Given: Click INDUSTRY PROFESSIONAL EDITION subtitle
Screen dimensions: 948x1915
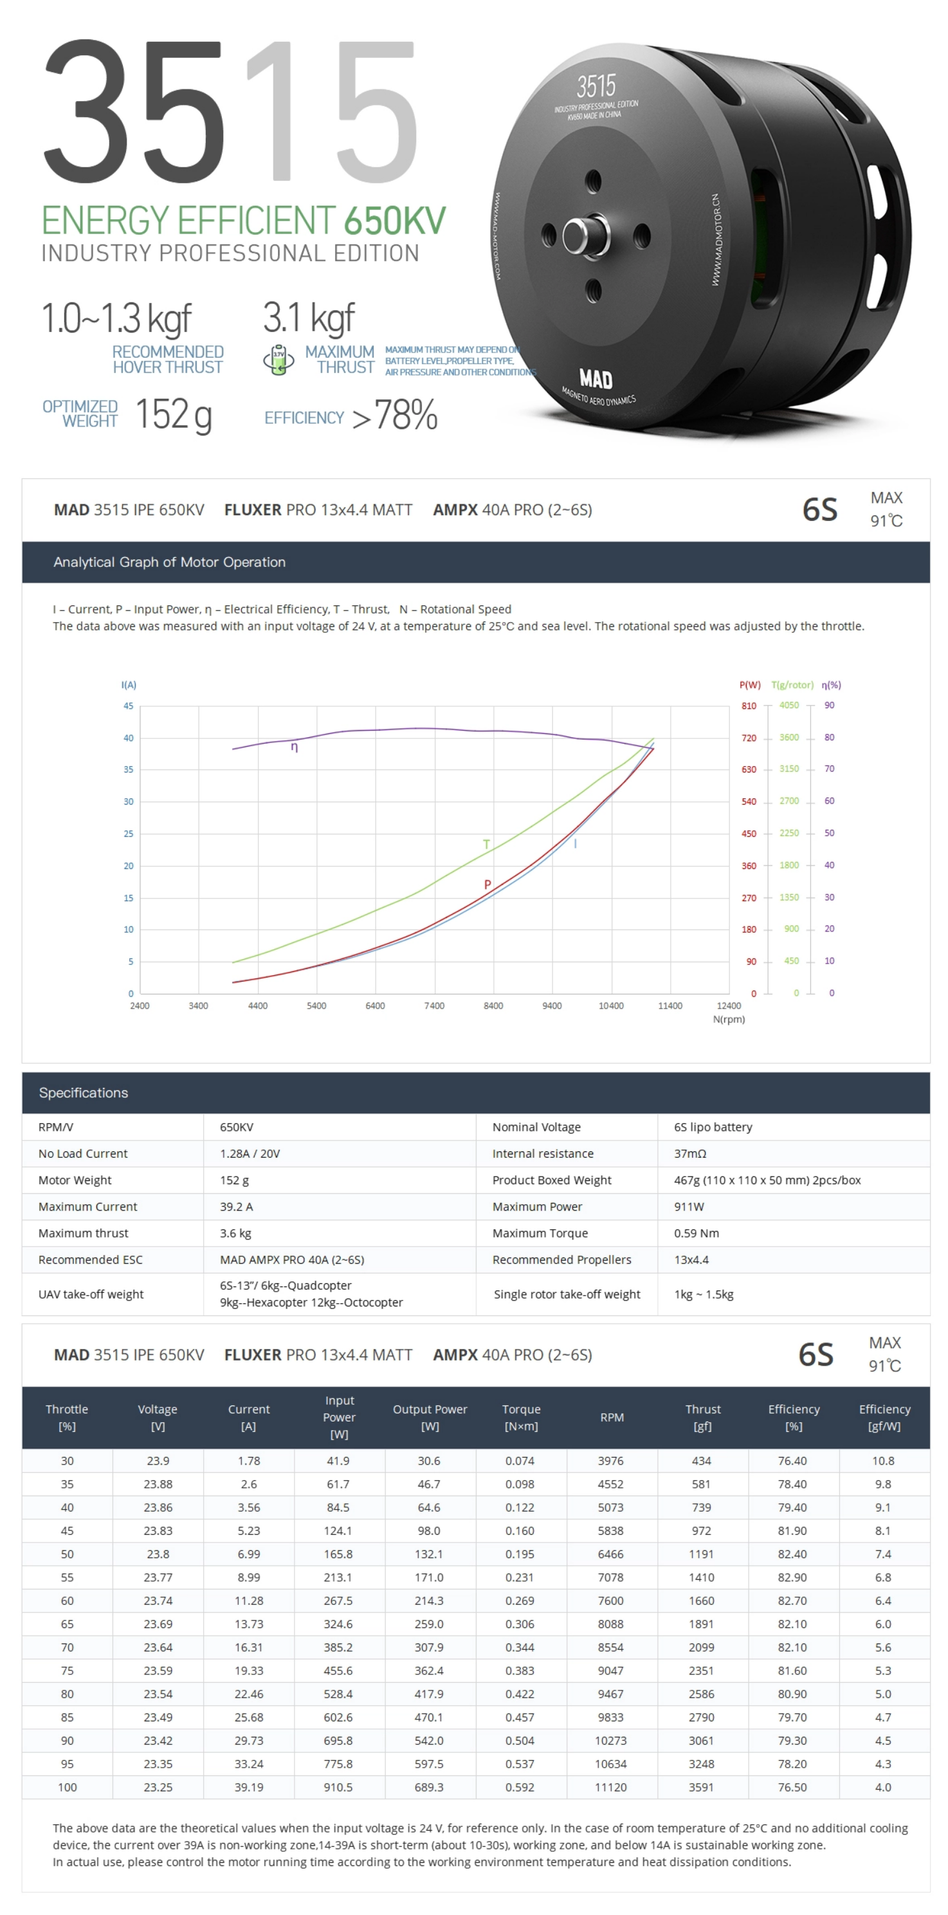Looking at the screenshot, I should pyautogui.click(x=230, y=253).
